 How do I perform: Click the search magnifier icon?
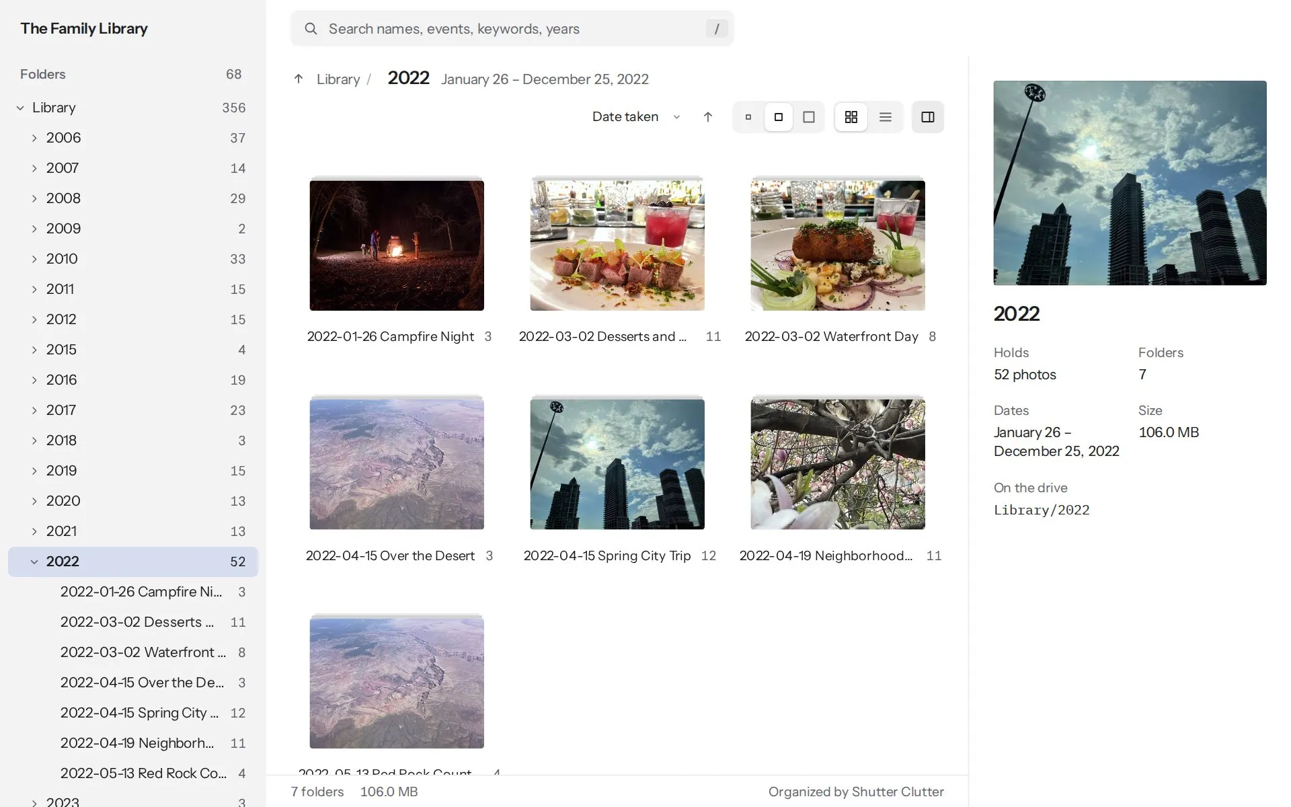click(x=311, y=29)
